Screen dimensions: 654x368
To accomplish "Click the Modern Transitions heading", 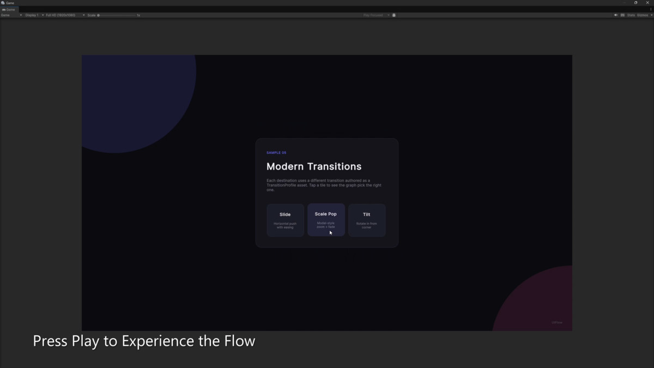I will [314, 166].
